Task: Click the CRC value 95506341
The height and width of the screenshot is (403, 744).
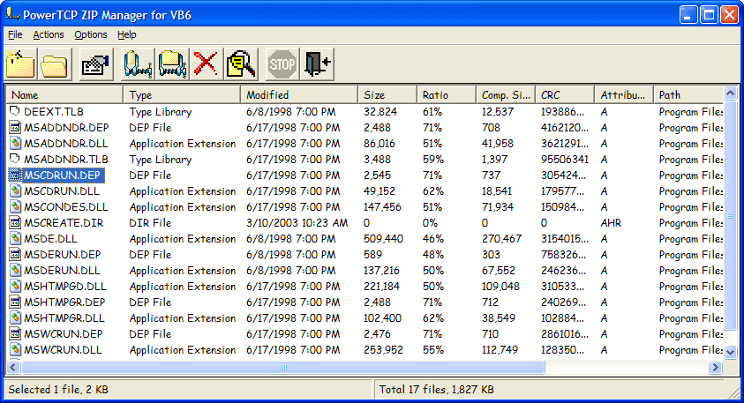Action: 565,160
